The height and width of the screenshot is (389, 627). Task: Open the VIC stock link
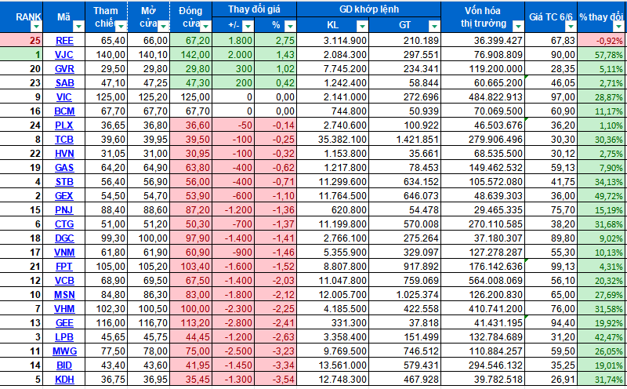tap(64, 97)
